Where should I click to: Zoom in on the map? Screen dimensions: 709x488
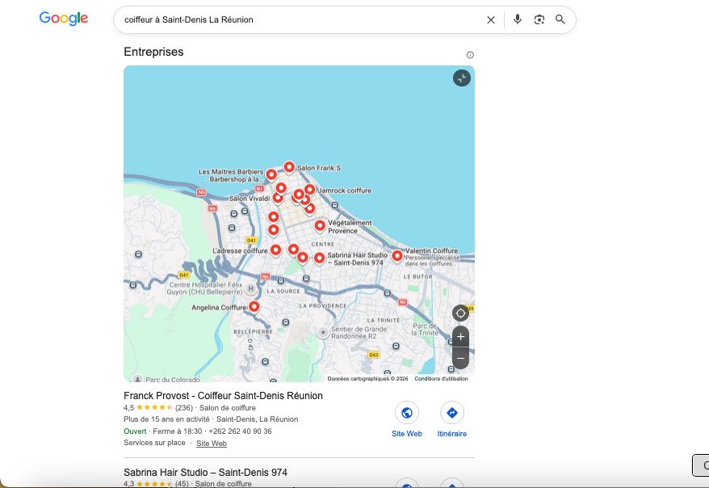(460, 336)
